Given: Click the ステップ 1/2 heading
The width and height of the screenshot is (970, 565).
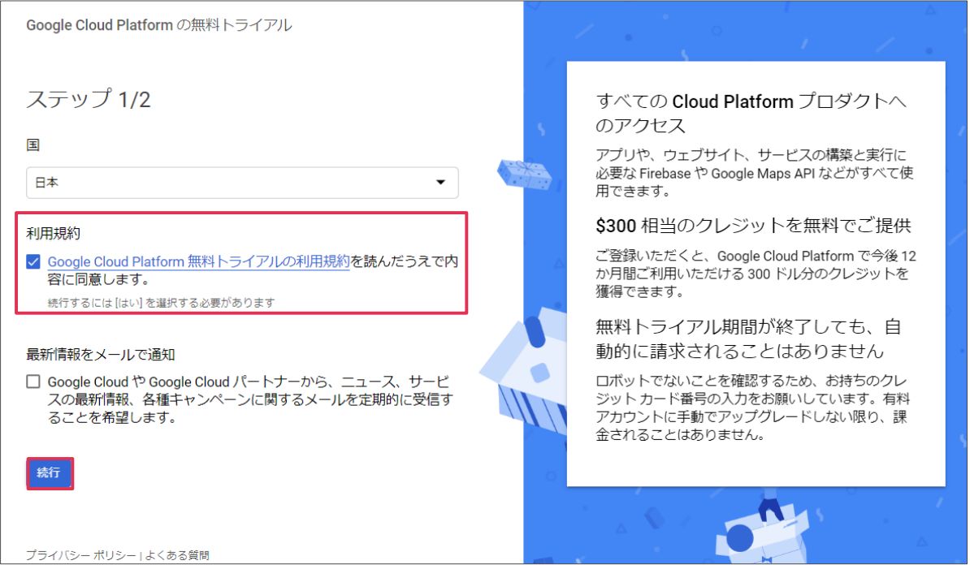Looking at the screenshot, I should click(x=89, y=100).
